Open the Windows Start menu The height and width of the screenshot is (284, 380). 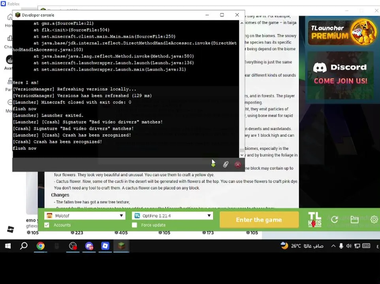[8, 246]
